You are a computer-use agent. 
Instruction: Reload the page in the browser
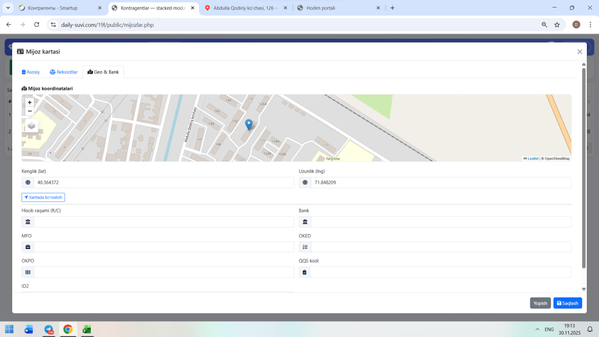37,25
